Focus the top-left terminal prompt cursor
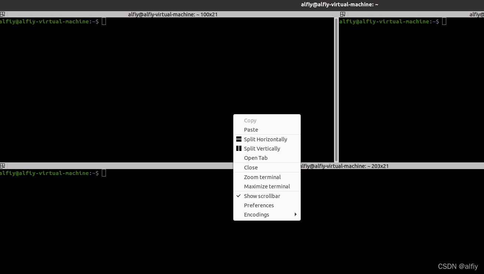This screenshot has height=274, width=484. coord(104,22)
